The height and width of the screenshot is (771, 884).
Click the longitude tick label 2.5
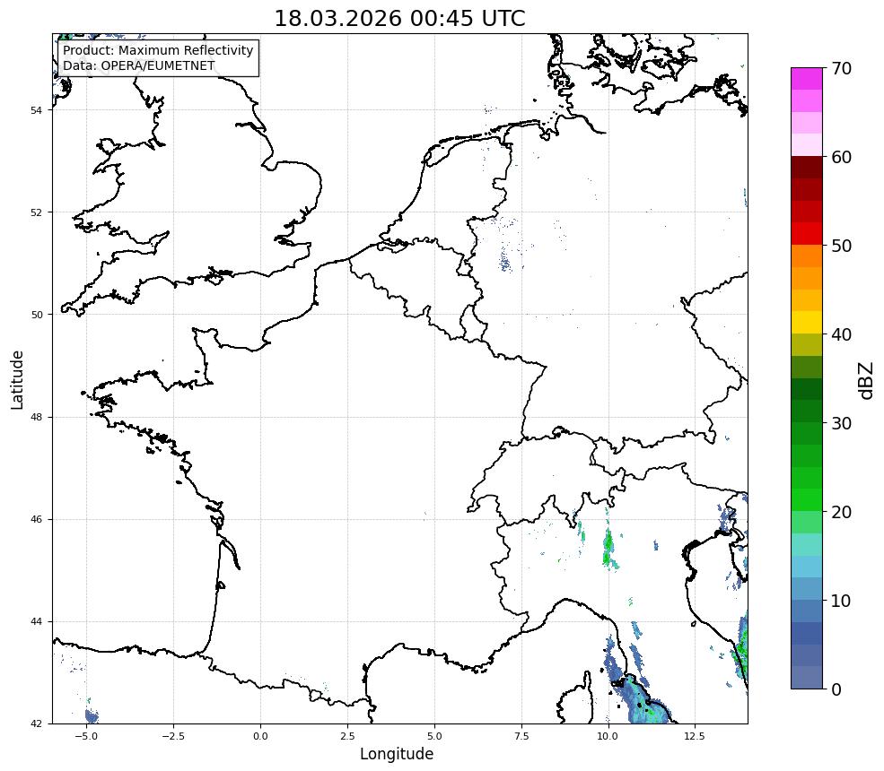tap(347, 736)
